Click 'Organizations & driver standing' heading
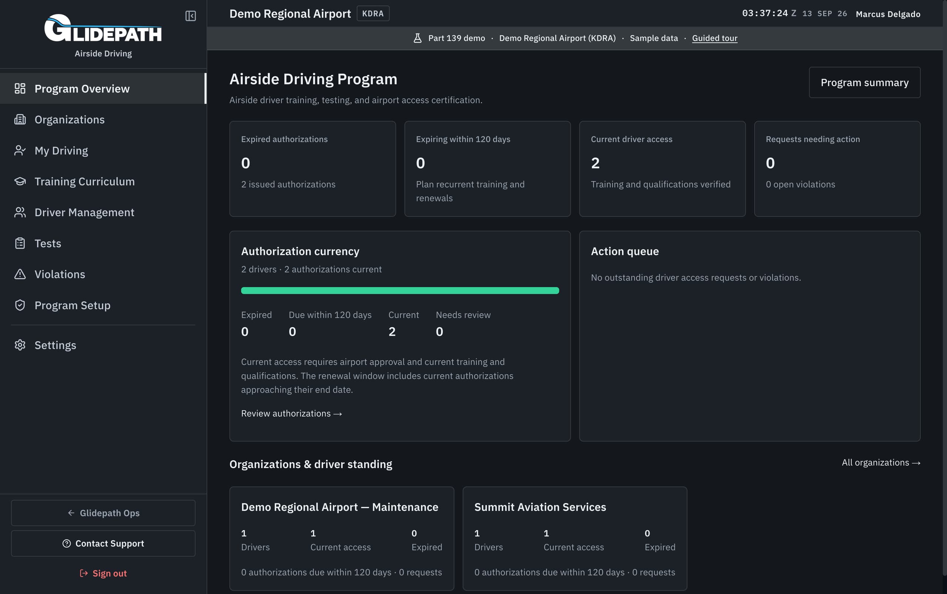The image size is (947, 594). pyautogui.click(x=310, y=464)
